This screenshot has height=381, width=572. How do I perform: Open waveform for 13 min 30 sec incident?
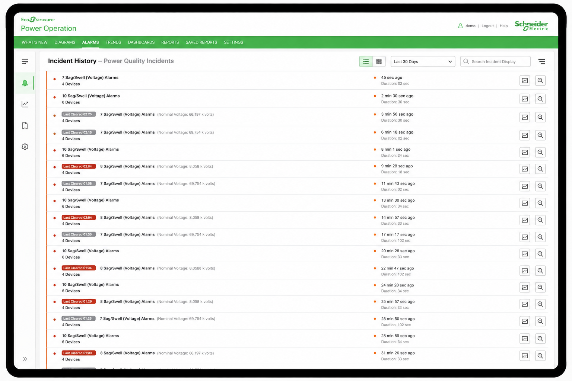(525, 203)
